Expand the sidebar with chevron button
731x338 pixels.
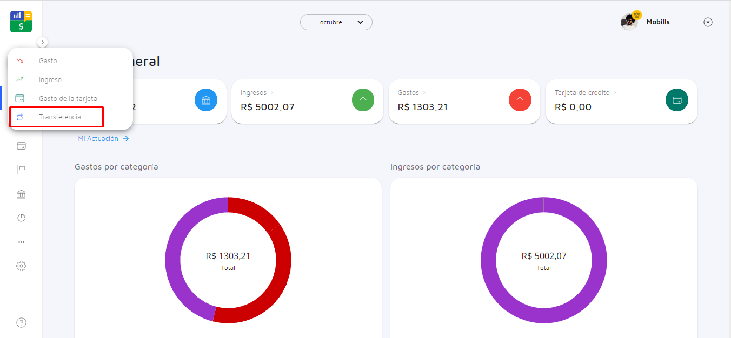[43, 42]
